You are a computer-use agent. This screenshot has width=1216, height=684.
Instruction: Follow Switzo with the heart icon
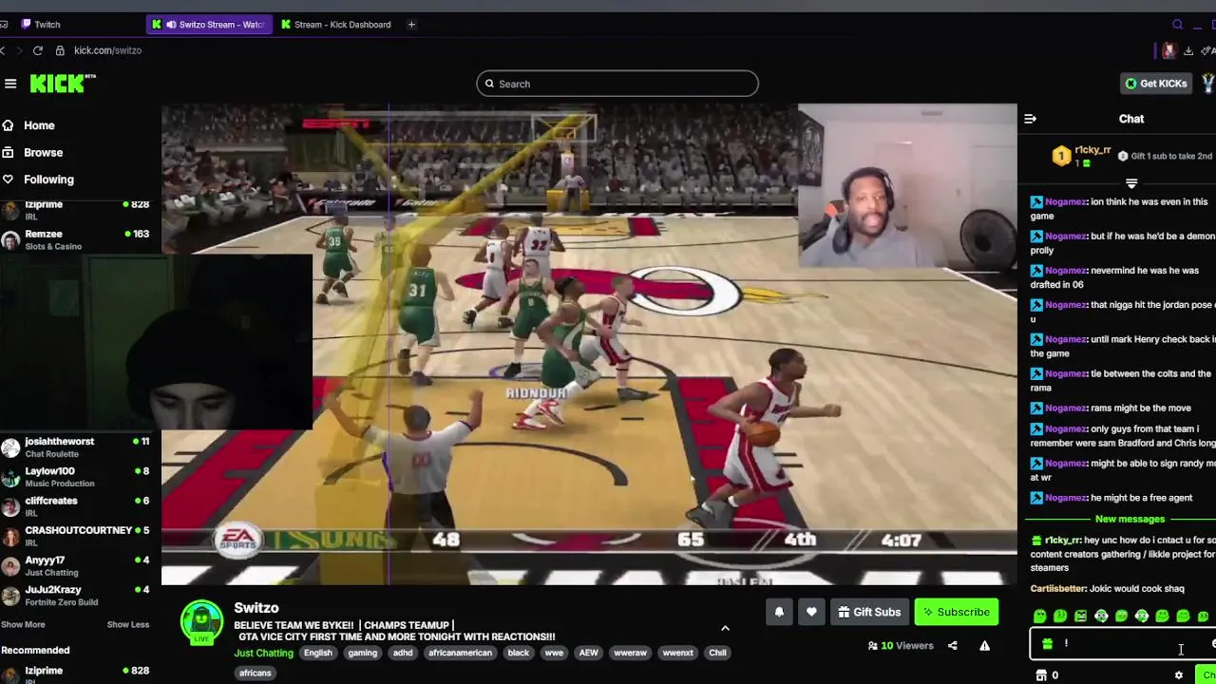[811, 613]
